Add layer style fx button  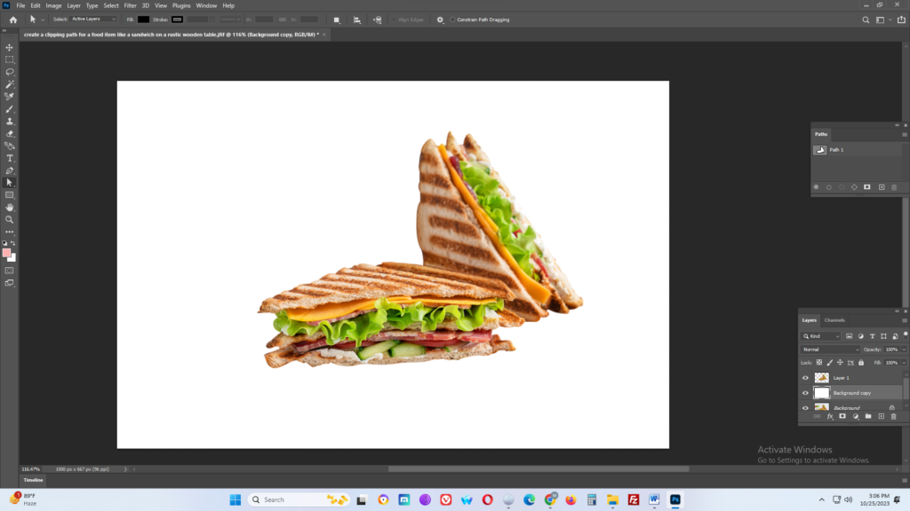pos(830,417)
